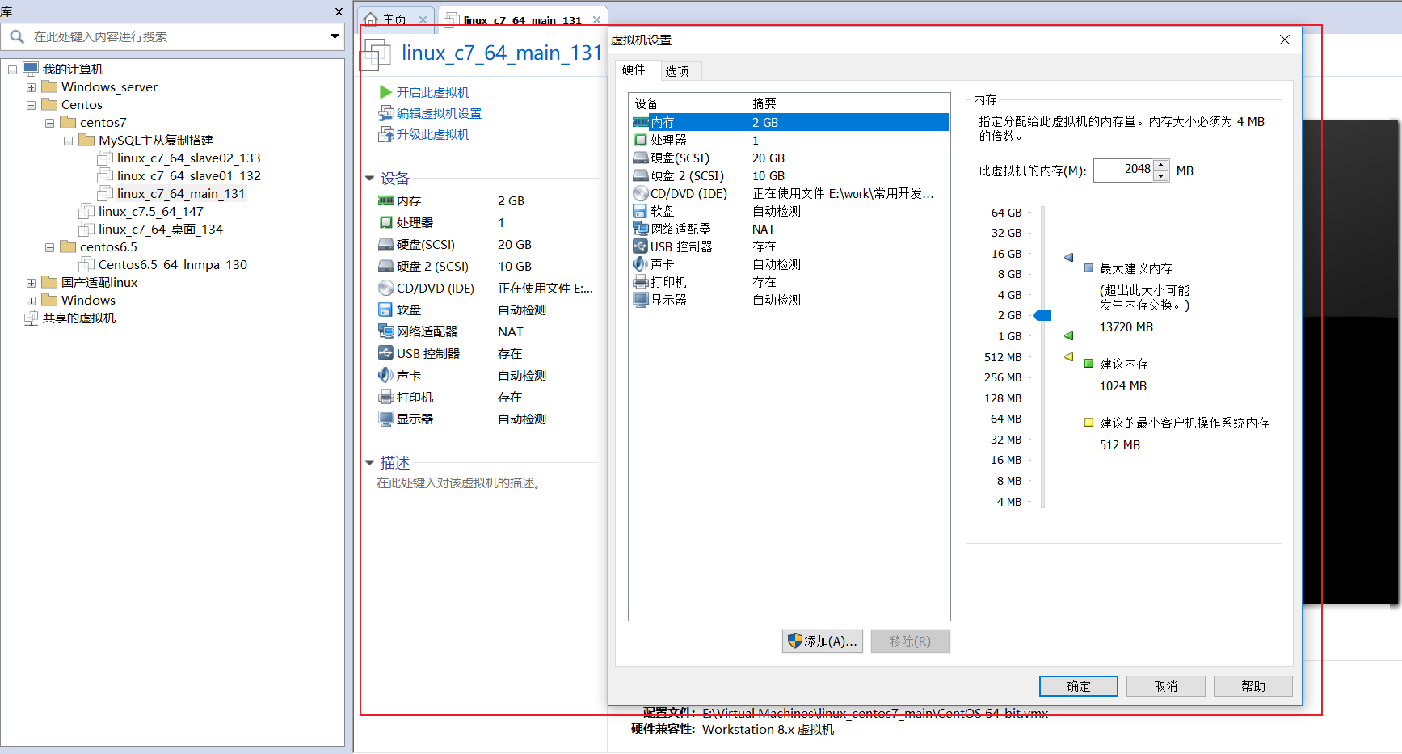Select the linux_c7_64_main_131 tab

pyautogui.click(x=522, y=19)
